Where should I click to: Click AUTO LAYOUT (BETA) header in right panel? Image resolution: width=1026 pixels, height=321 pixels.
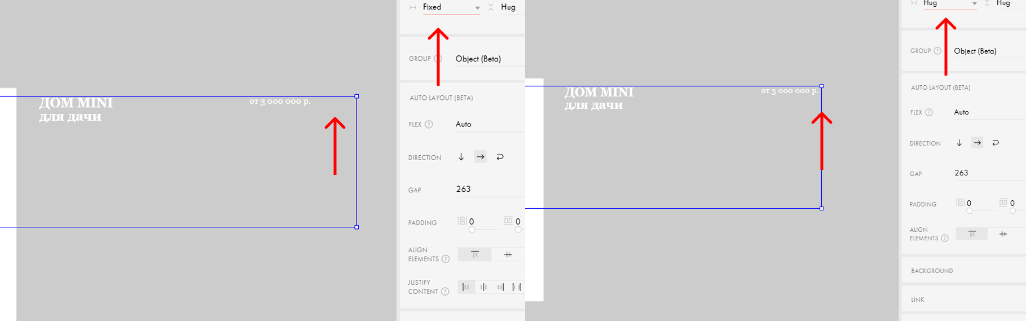point(940,88)
